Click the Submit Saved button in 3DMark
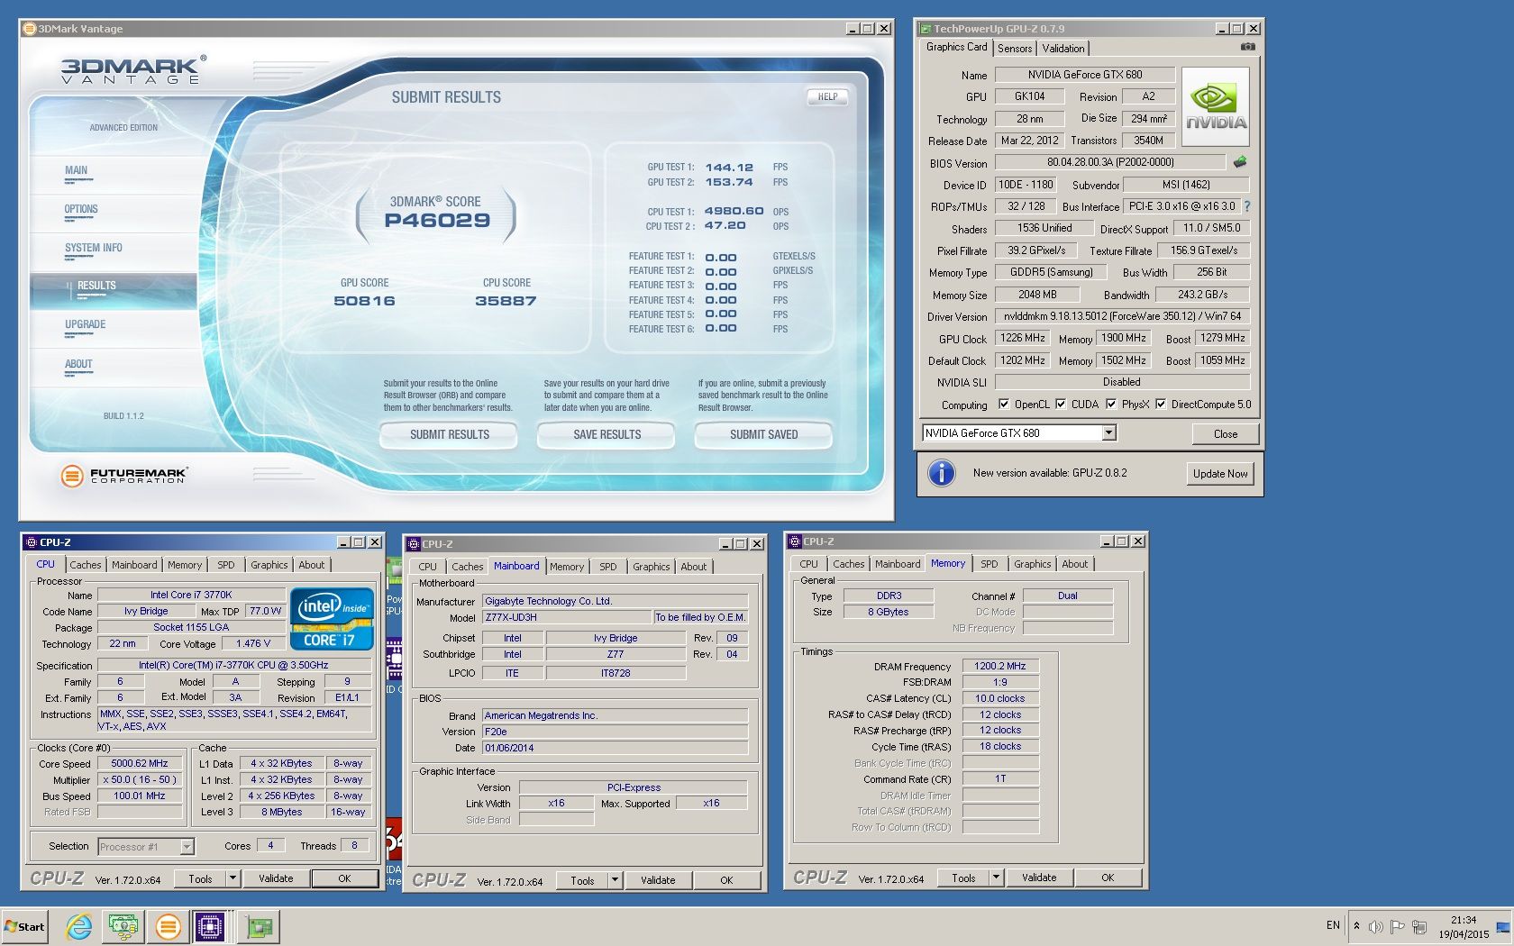The image size is (1514, 946). (764, 435)
